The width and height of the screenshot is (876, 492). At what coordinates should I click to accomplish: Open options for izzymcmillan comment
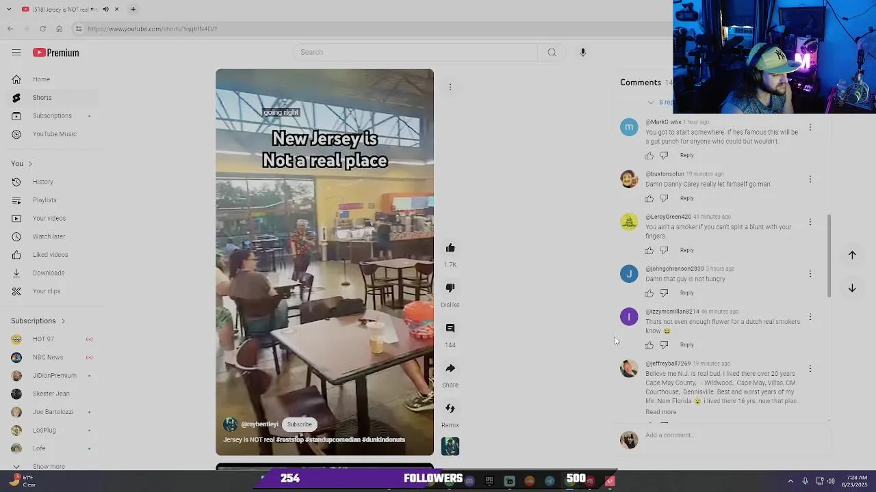tap(810, 317)
